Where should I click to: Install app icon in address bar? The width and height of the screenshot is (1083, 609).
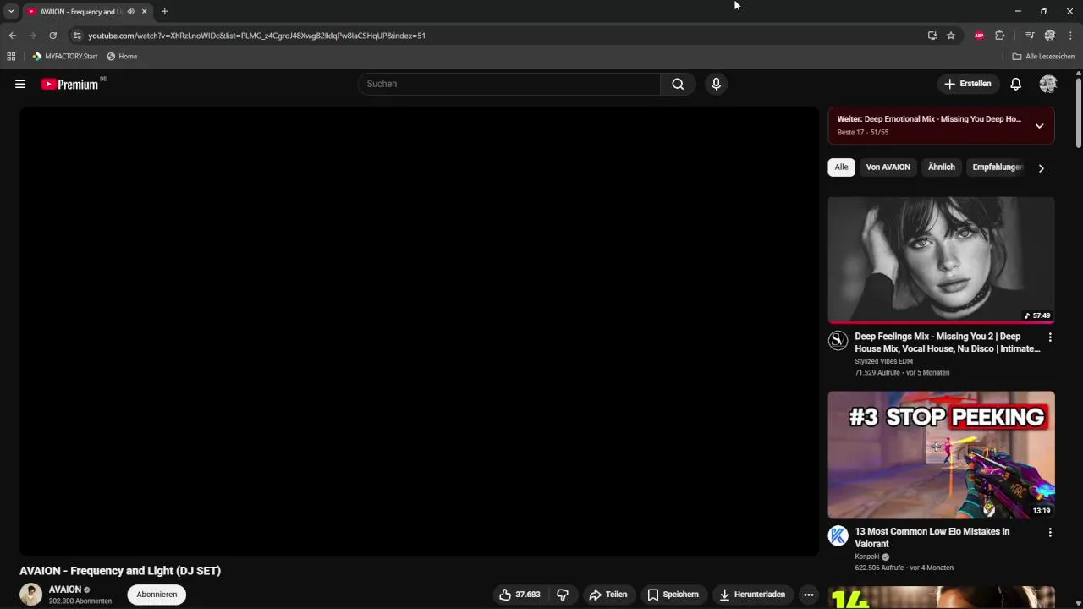[932, 36]
